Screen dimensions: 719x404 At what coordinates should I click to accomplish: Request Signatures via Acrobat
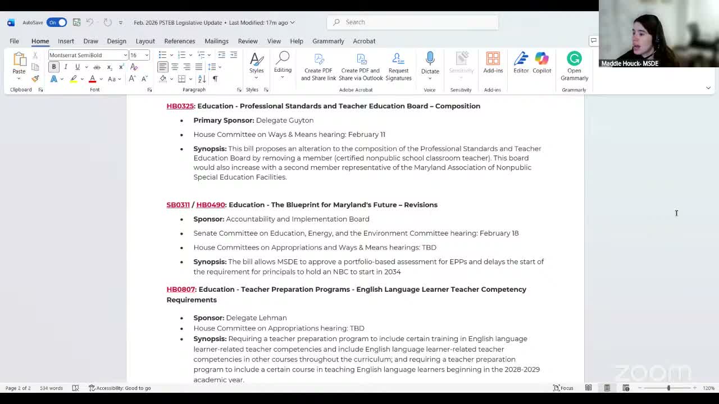coord(398,66)
